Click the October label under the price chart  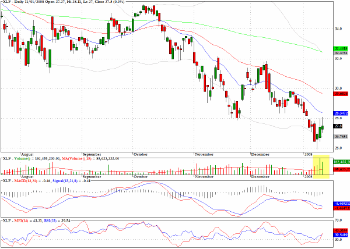pos(141,154)
